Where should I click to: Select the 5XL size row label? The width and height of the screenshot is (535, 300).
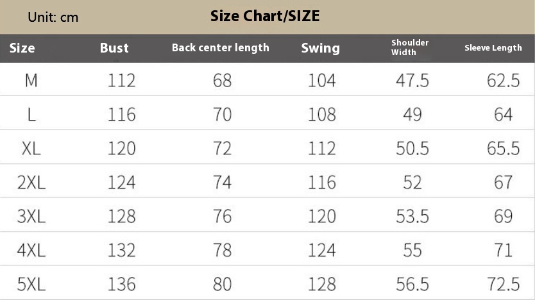pyautogui.click(x=31, y=285)
